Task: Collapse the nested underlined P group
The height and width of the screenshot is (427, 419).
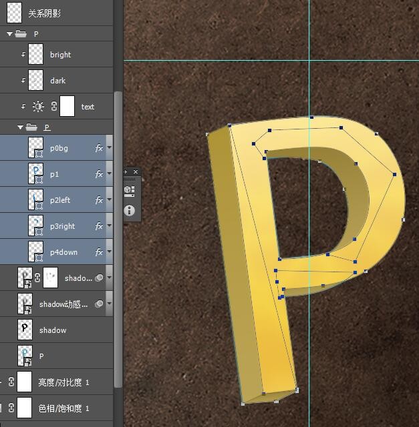Action: 20,127
